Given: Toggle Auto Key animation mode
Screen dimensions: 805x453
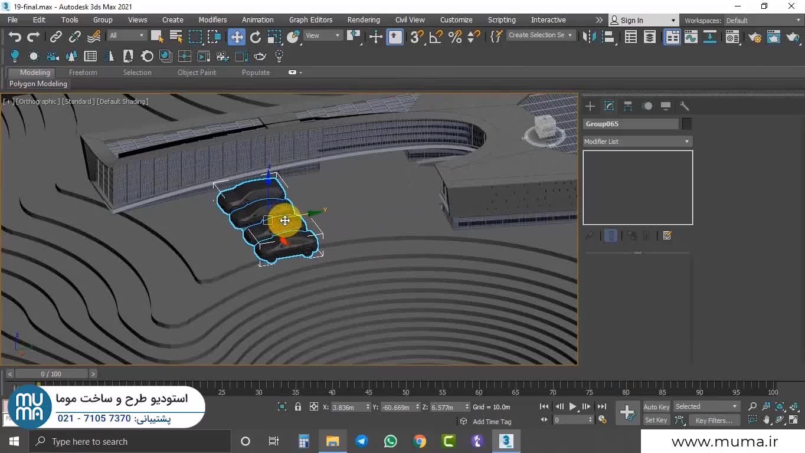Looking at the screenshot, I should 656,406.
